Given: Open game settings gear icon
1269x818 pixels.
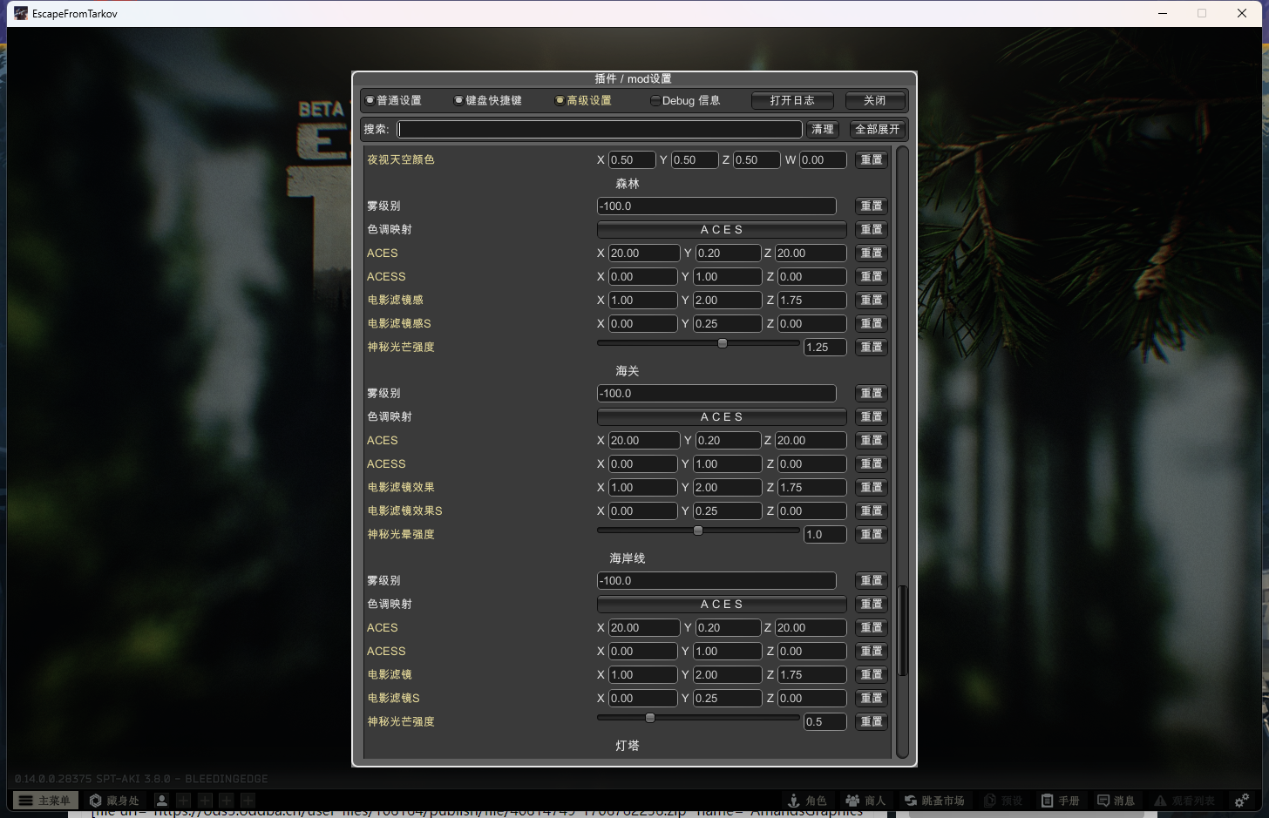Looking at the screenshot, I should (1242, 801).
